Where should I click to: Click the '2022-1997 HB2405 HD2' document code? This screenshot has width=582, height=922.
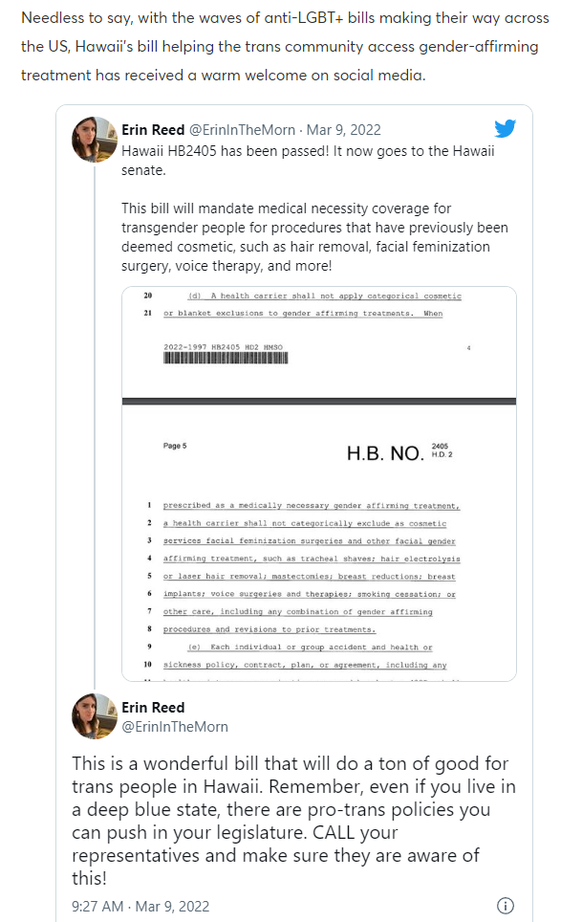tap(223, 346)
